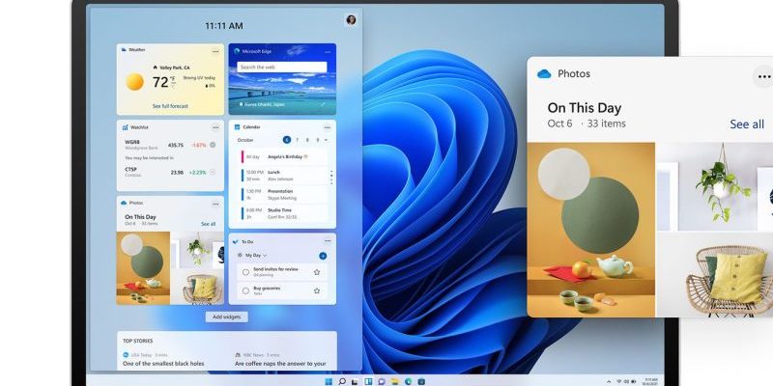Open the Lunch calendar event

[x=284, y=176]
